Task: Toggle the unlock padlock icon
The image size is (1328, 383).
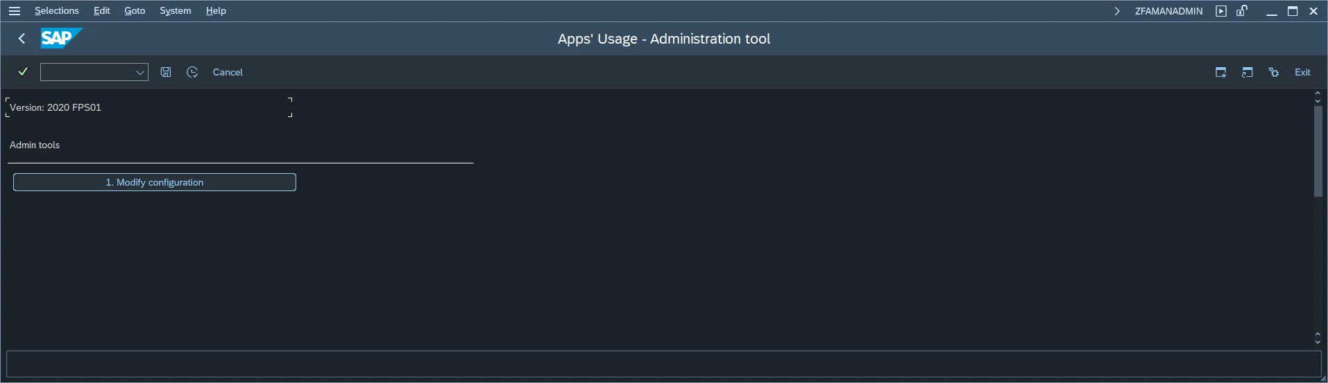Action: 1242,11
